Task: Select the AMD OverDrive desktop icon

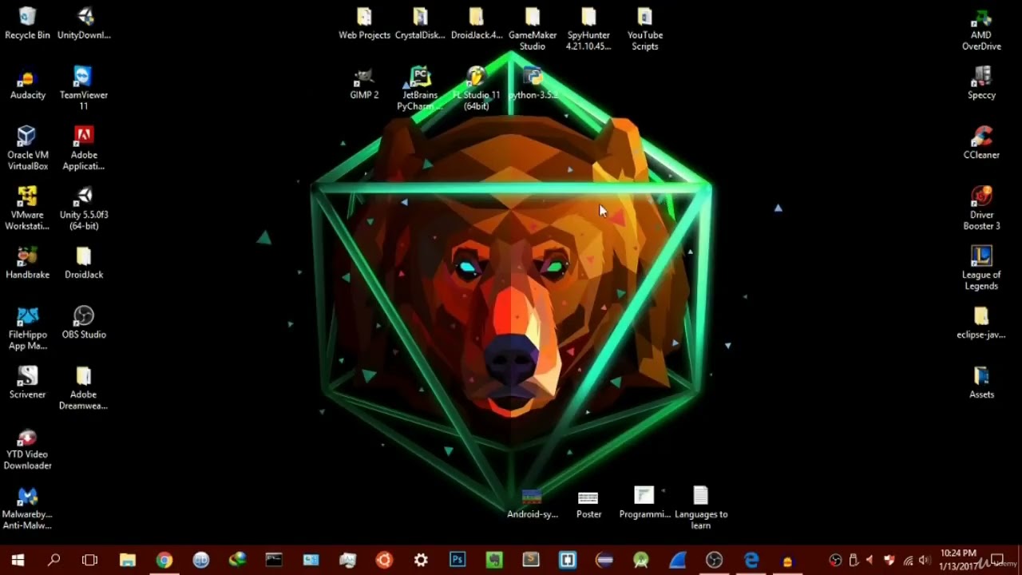Action: (981, 30)
